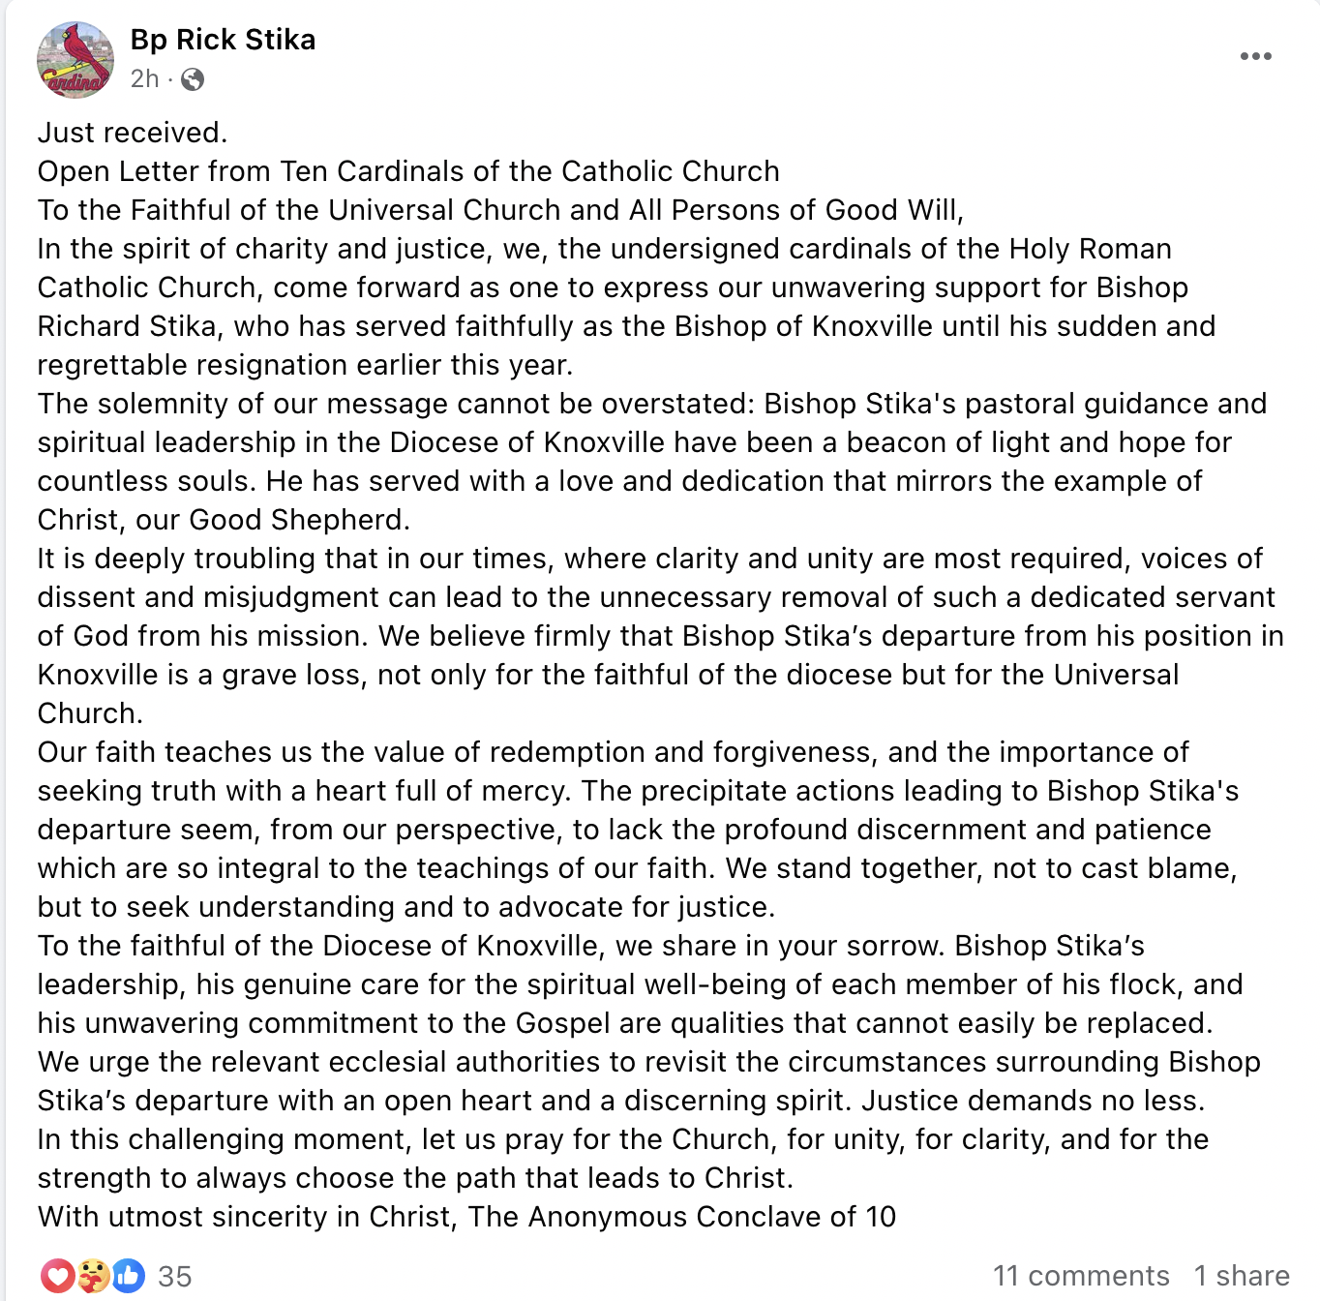Click the heart icon to see Love reactors
This screenshot has height=1301, width=1320.
coord(60,1276)
